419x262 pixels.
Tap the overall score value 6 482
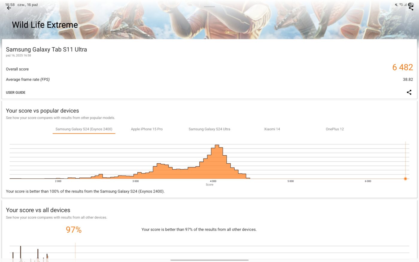point(402,67)
